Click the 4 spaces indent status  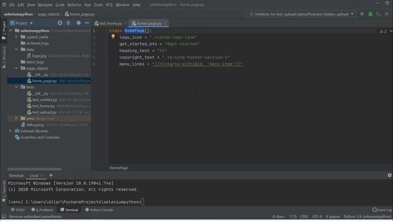click(333, 217)
